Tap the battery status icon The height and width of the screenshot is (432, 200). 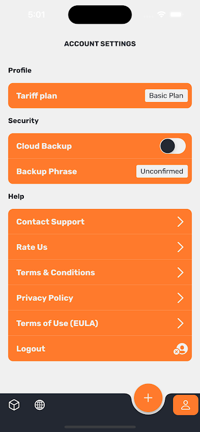pyautogui.click(x=176, y=15)
